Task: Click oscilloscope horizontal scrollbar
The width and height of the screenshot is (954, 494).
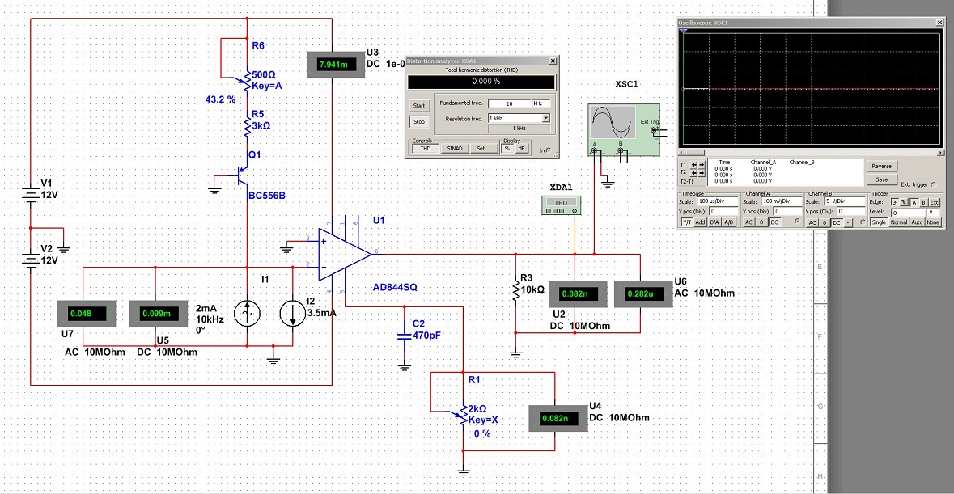Action: pos(812,153)
